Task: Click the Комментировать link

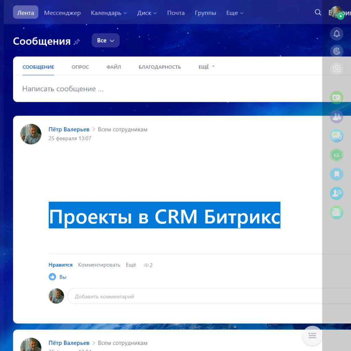Action: (x=99, y=265)
